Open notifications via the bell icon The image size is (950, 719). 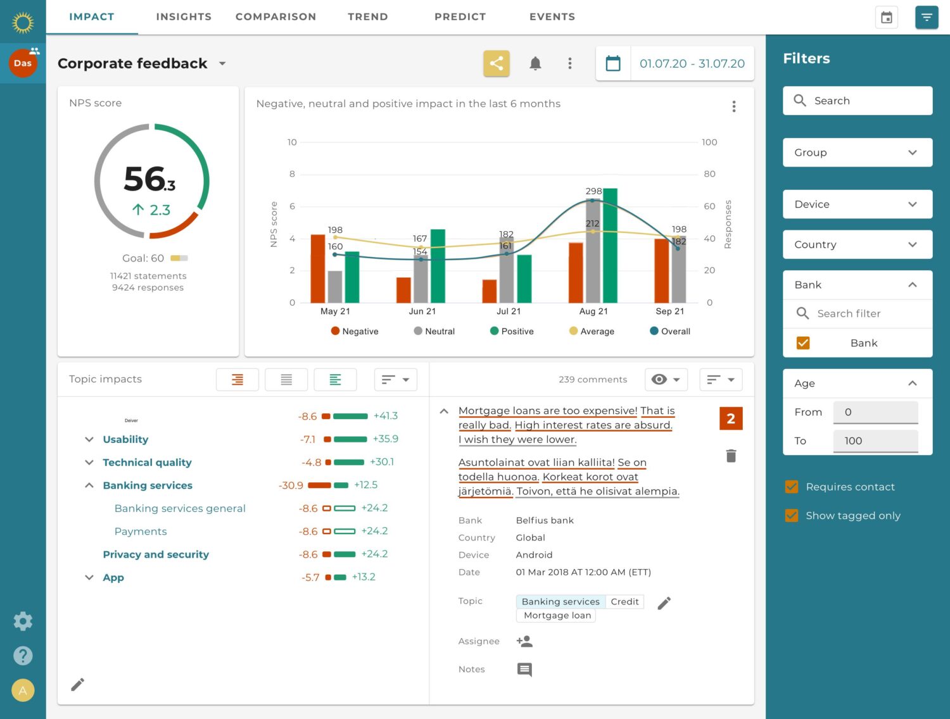(535, 63)
